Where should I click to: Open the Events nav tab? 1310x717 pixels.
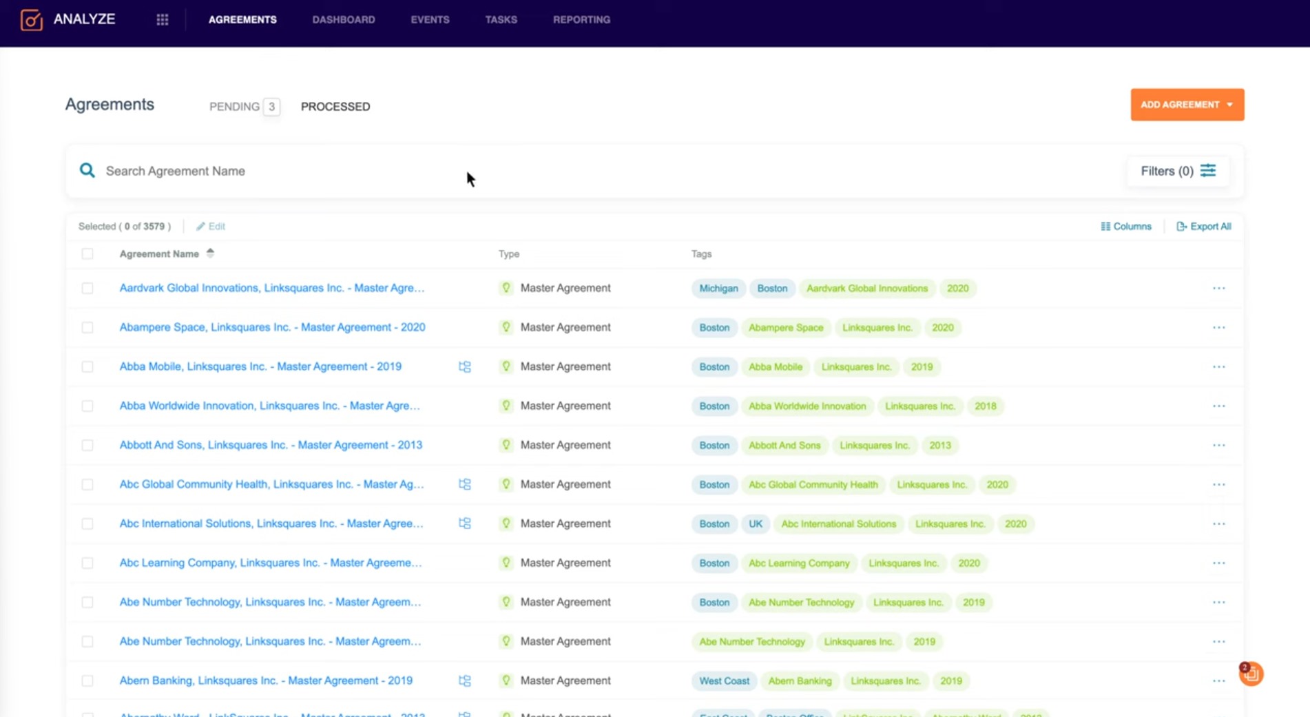[x=430, y=20]
